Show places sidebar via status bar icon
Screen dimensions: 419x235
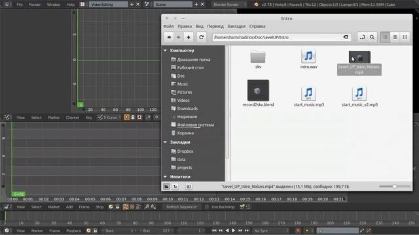(x=166, y=187)
